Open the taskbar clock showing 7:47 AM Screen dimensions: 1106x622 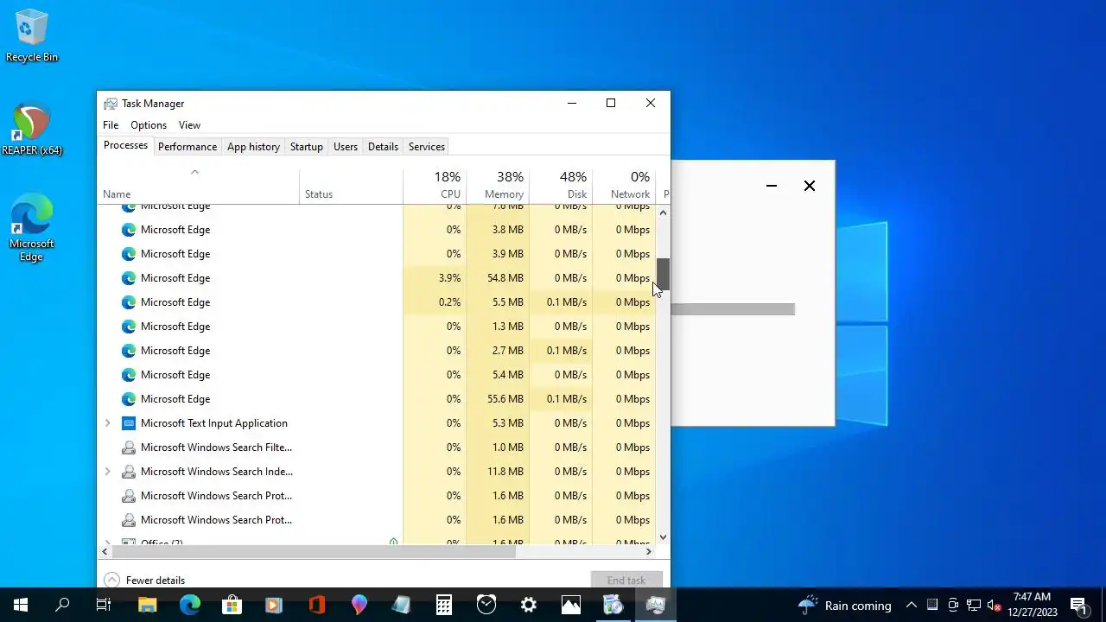click(x=1033, y=605)
